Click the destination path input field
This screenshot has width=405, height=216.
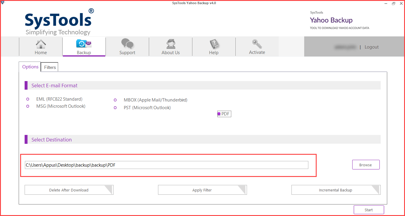coord(167,165)
